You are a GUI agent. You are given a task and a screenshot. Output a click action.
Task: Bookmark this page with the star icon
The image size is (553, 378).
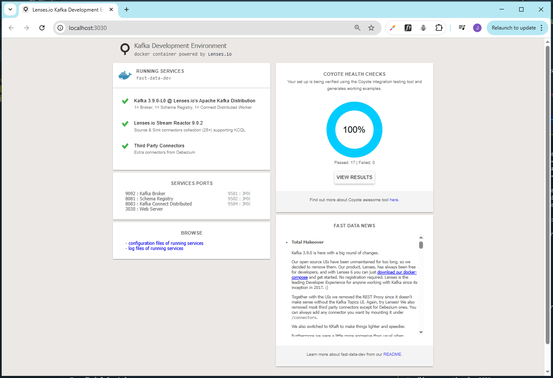coord(371,28)
